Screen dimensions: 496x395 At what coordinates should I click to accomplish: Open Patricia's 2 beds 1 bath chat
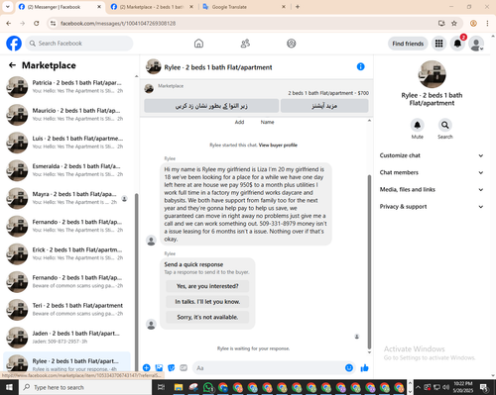(x=67, y=86)
